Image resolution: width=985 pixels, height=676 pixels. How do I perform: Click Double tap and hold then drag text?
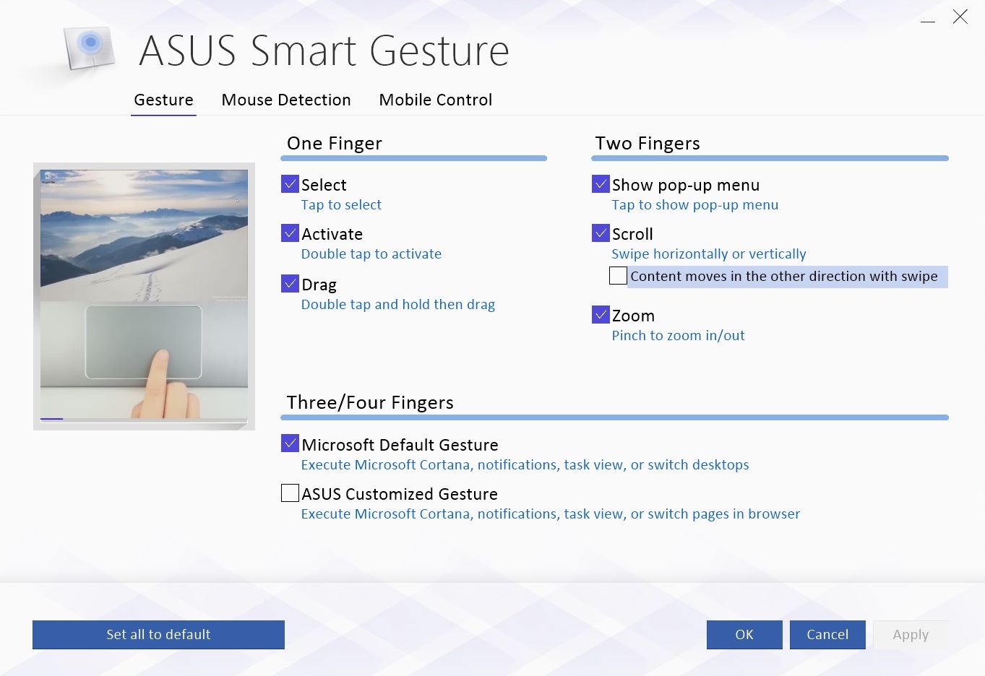398,305
